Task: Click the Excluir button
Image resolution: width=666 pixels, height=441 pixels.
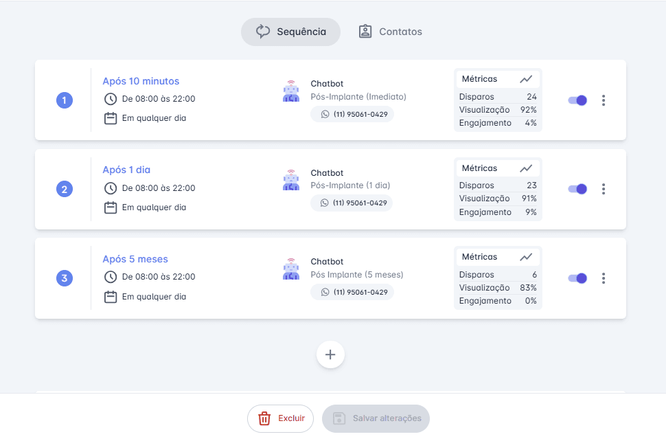Action: click(280, 418)
